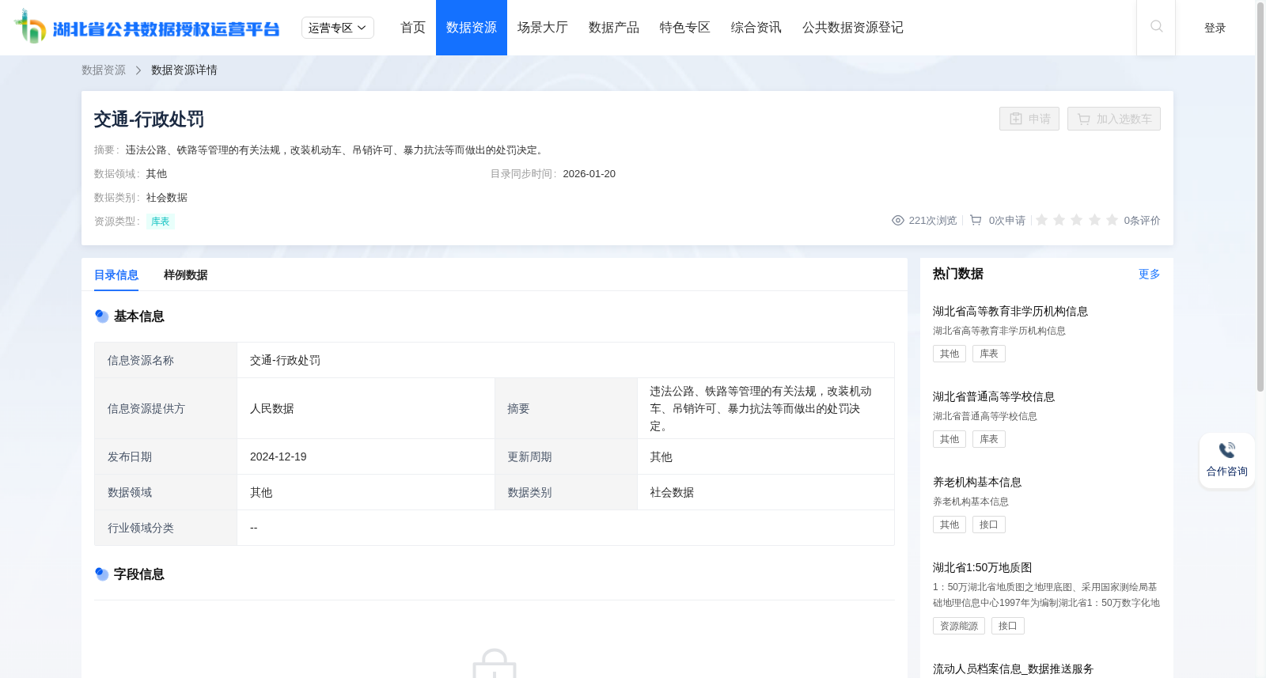Click the eye icon beside 221次浏览
Screen dimensions: 1266x678
coord(898,221)
